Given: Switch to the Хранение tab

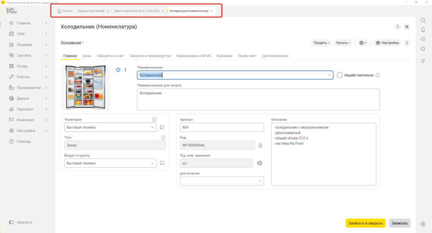Looking at the screenshot, I should [x=224, y=56].
